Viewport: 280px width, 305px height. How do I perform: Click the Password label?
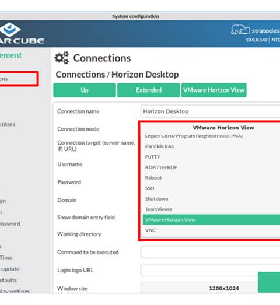point(69,182)
